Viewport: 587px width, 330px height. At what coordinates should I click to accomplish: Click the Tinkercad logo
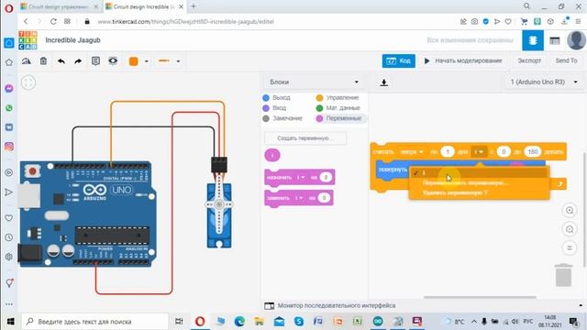click(x=28, y=40)
